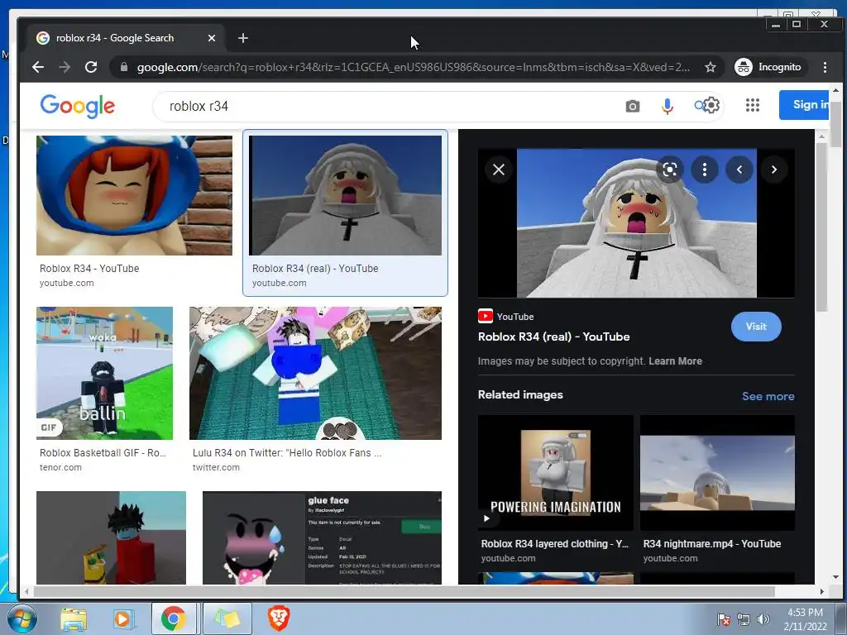Image resolution: width=847 pixels, height=635 pixels.
Task: Open the Roblox R34 (real) - YouTube title link
Action: 553,337
